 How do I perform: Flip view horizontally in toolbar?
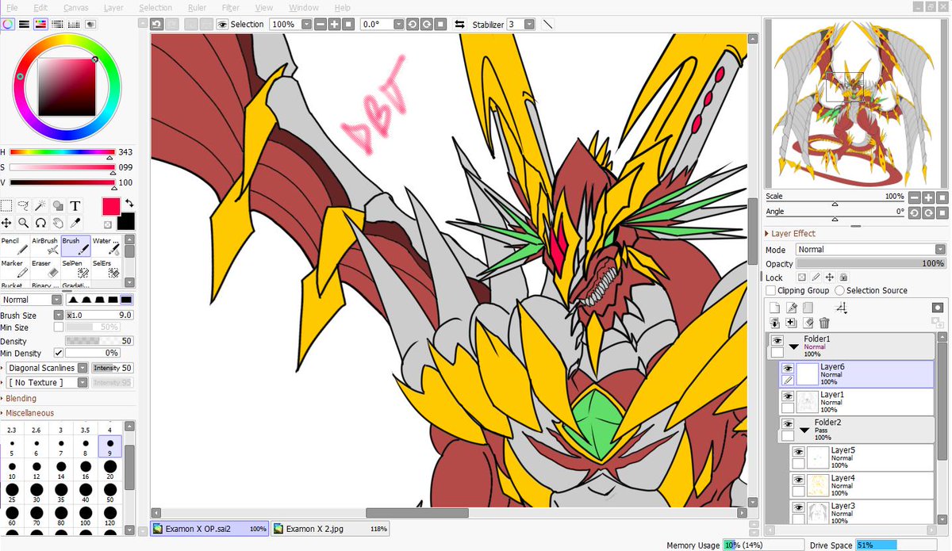tap(459, 25)
